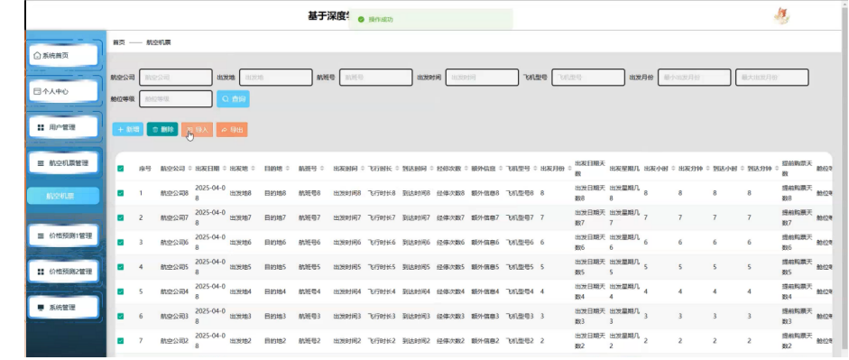Toggle the select-all checkbox in table header
This screenshot has width=849, height=360.
point(121,169)
